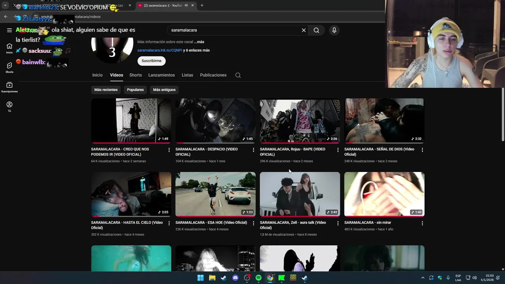Viewport: 505px width, 284px height.
Task: Open Kick app from the taskbar
Action: point(281,278)
